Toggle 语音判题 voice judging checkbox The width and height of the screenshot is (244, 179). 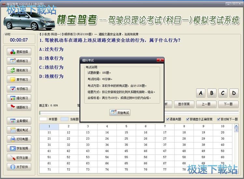pyautogui.click(x=168, y=119)
